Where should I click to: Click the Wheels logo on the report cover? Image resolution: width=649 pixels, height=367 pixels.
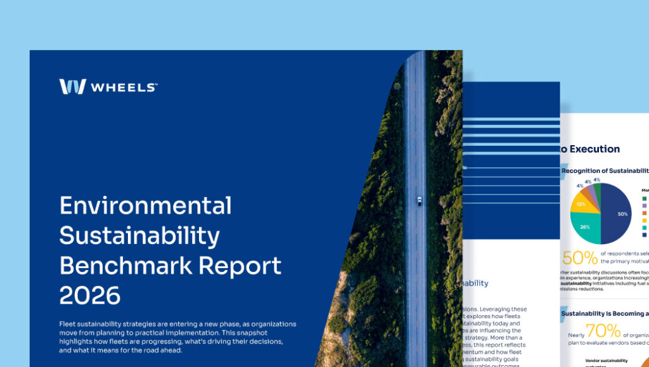pyautogui.click(x=108, y=86)
